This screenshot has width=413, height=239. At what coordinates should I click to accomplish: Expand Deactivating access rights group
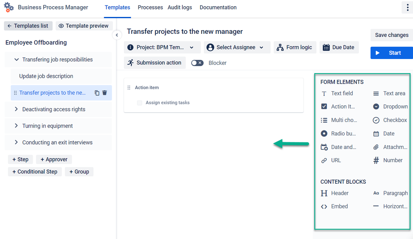[17, 109]
